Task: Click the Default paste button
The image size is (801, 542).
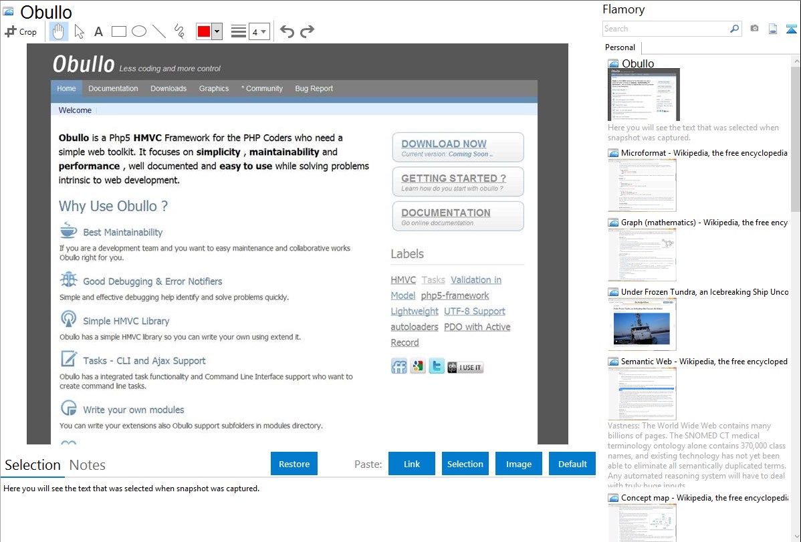Action: [572, 464]
